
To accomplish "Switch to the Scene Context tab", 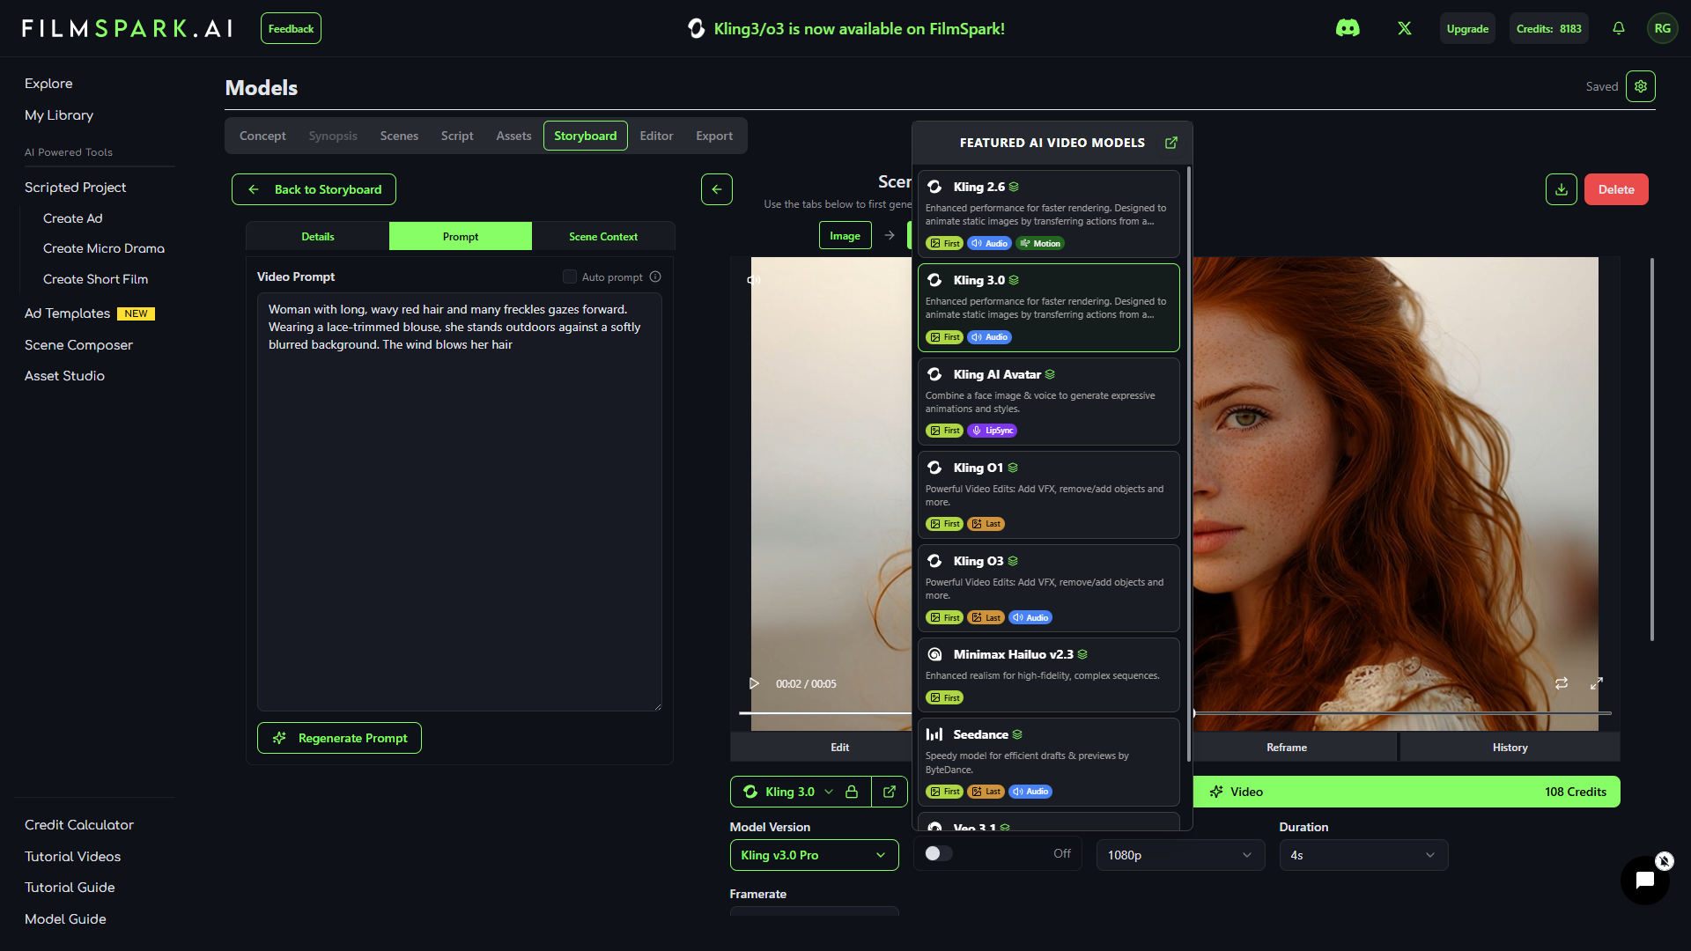I will 603,236.
